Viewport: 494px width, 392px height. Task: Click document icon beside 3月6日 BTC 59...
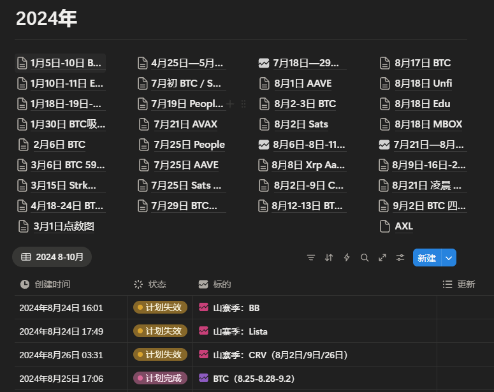tap(22, 165)
